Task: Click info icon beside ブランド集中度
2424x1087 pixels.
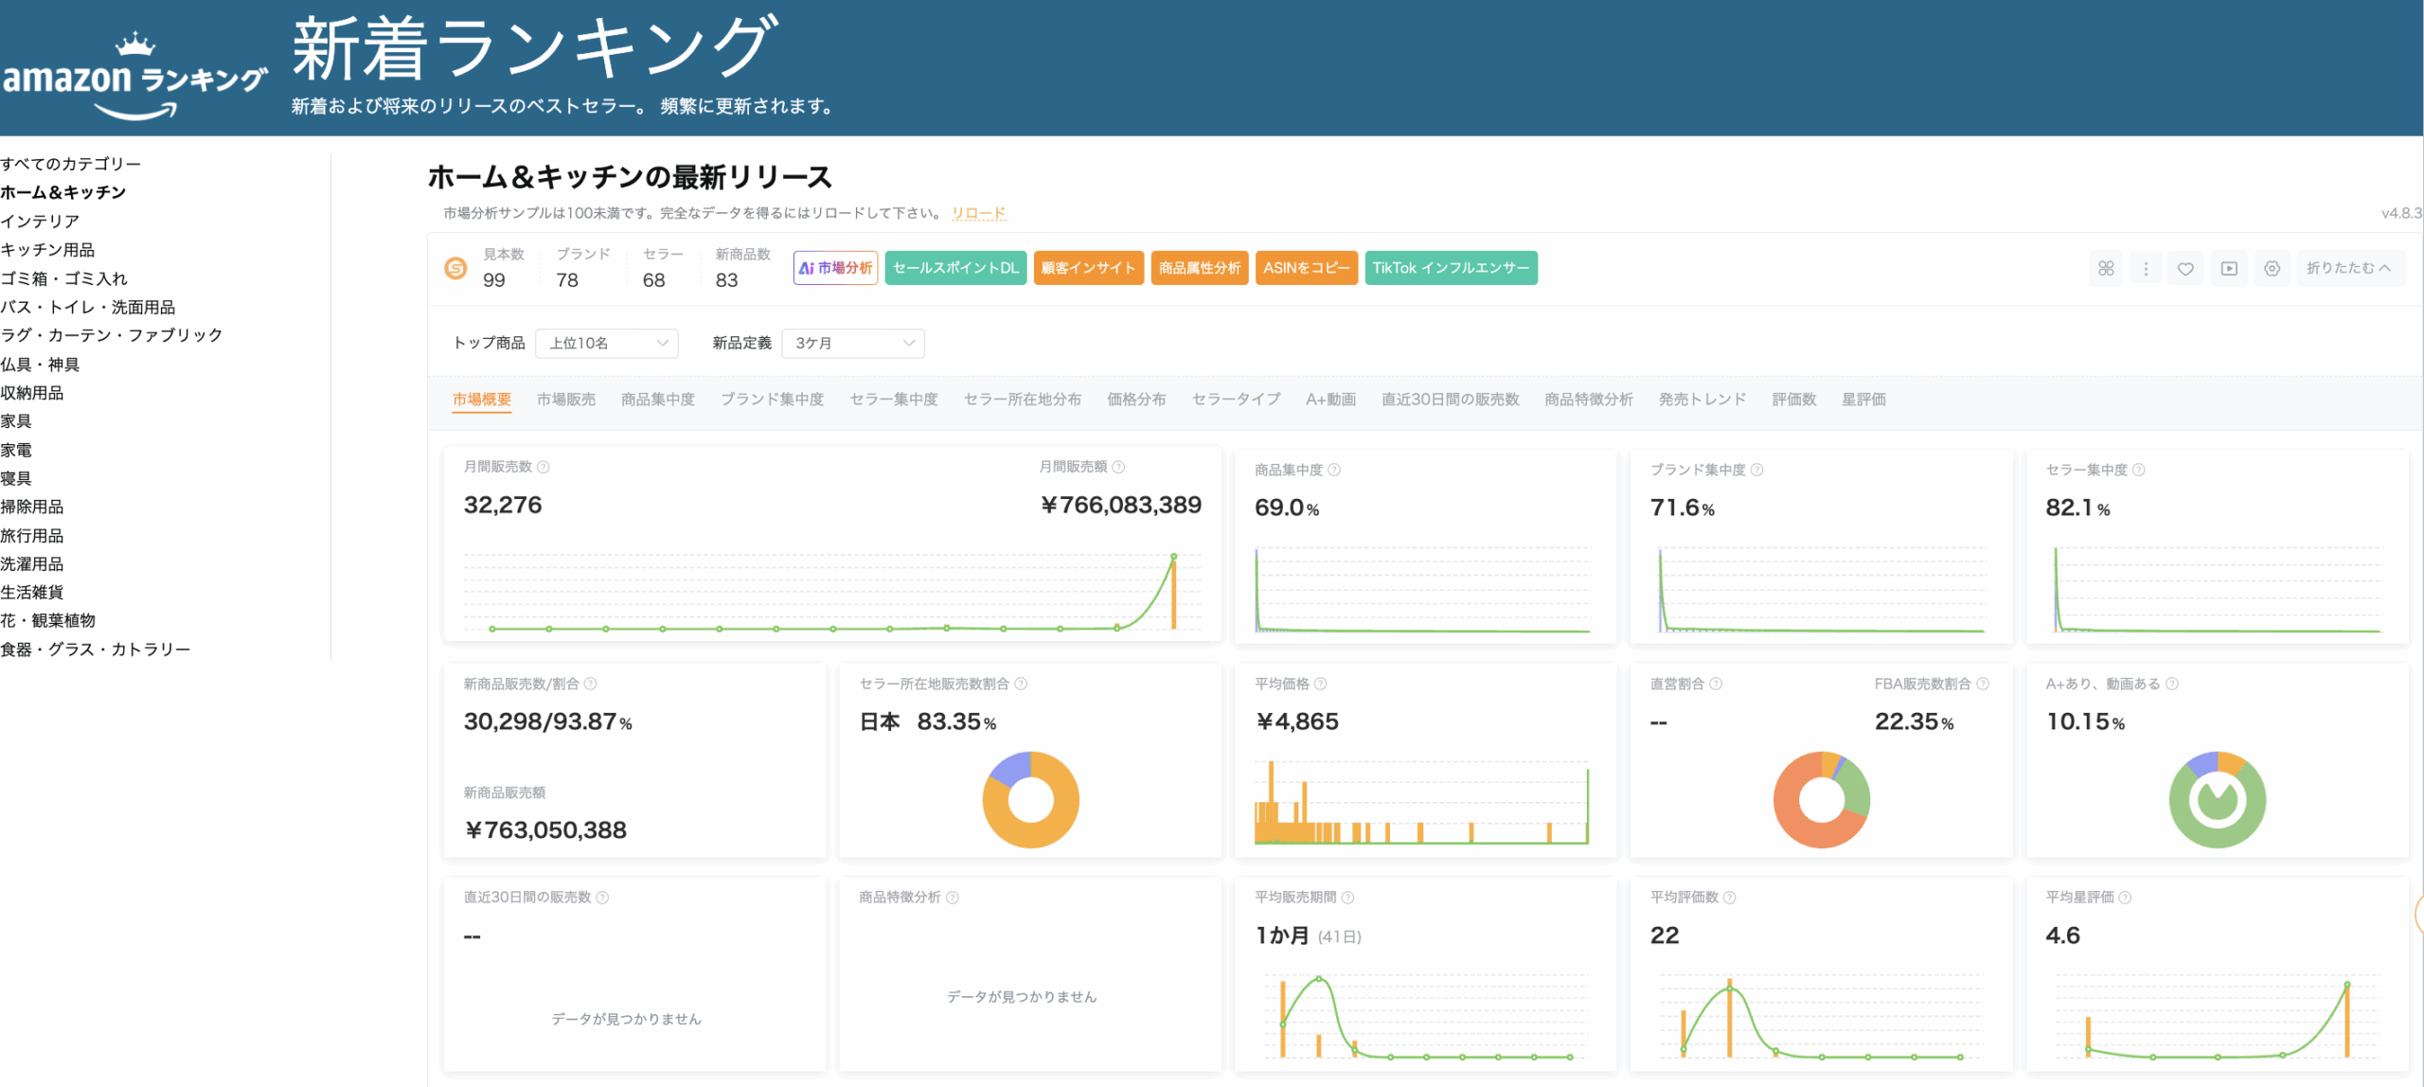Action: pos(1756,470)
